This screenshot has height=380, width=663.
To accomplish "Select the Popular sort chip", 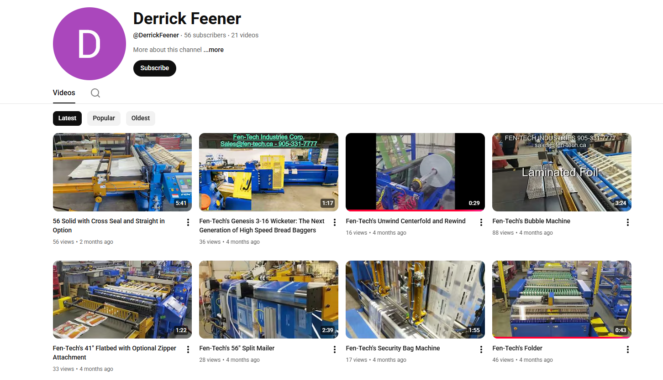I will pyautogui.click(x=104, y=118).
